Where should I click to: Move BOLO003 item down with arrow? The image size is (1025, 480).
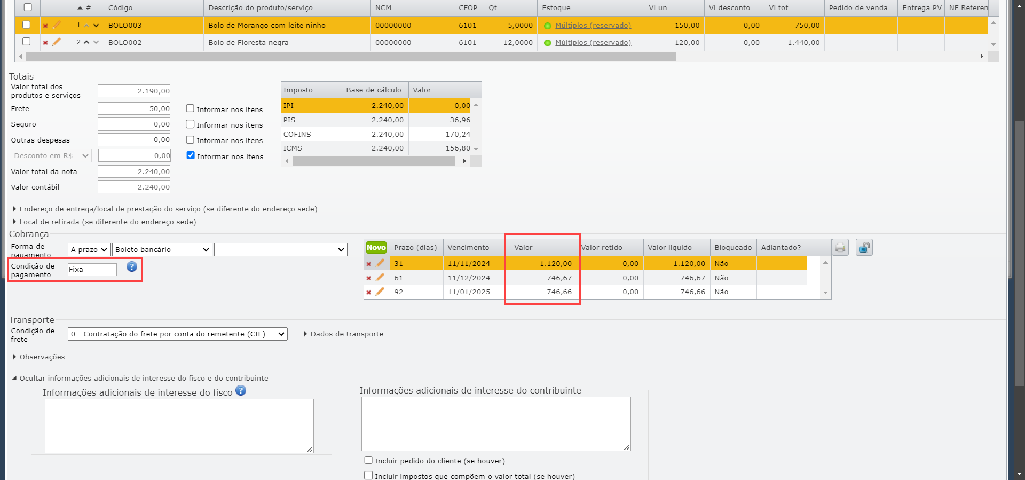96,25
